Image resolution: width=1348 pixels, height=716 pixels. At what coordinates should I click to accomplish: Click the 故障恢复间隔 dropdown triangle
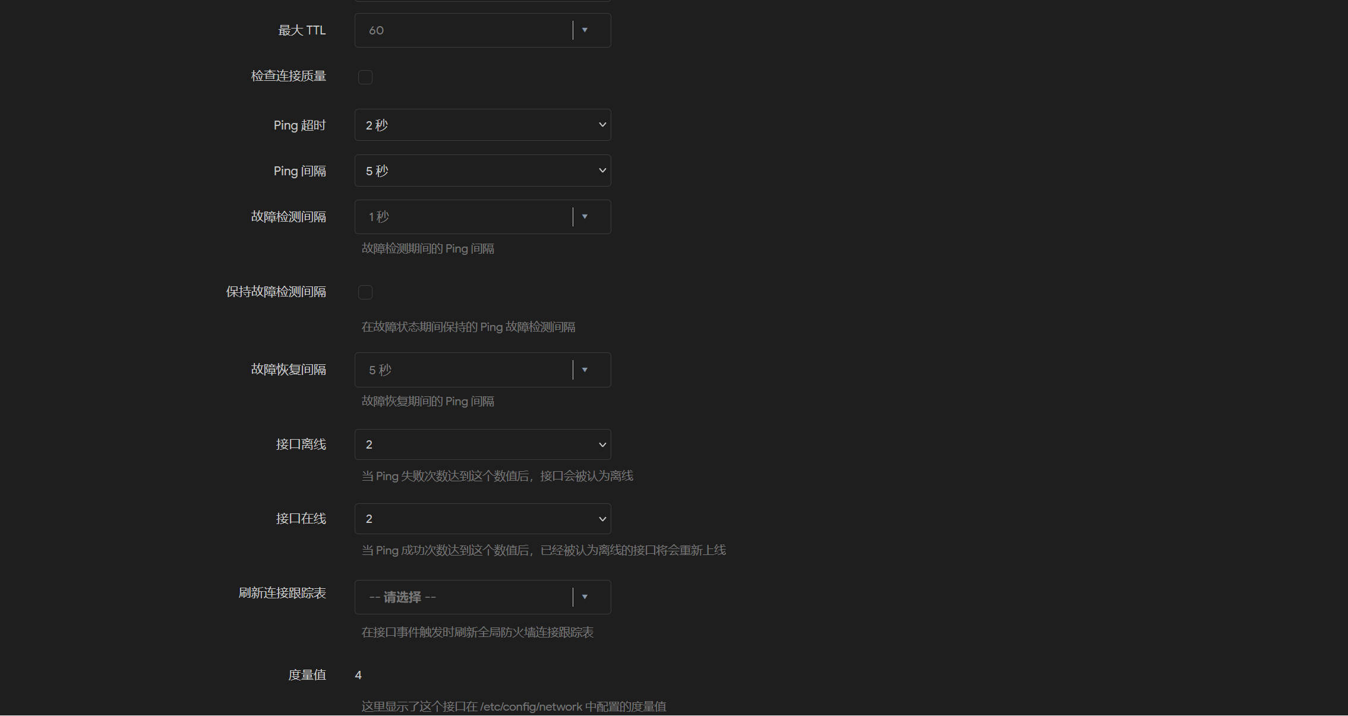pyautogui.click(x=585, y=370)
